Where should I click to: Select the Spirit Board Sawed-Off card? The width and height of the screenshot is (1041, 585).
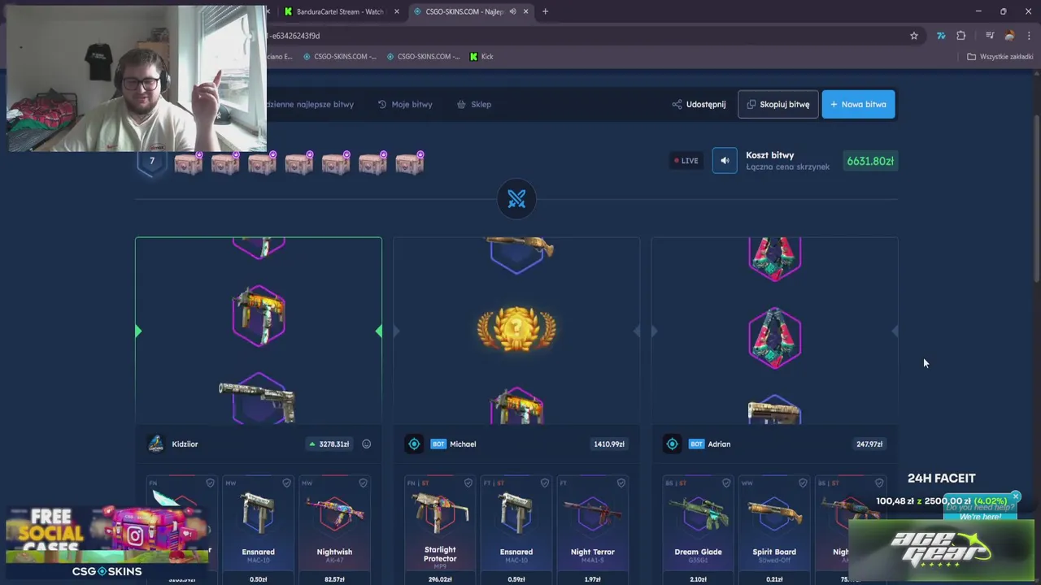(774, 528)
